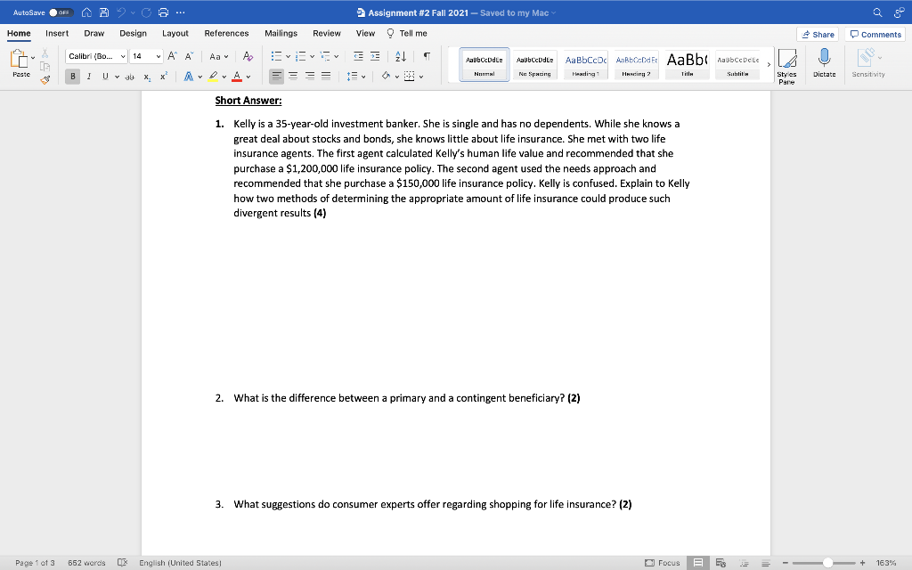Open the References ribbon tab
This screenshot has width=912, height=570.
click(x=226, y=33)
